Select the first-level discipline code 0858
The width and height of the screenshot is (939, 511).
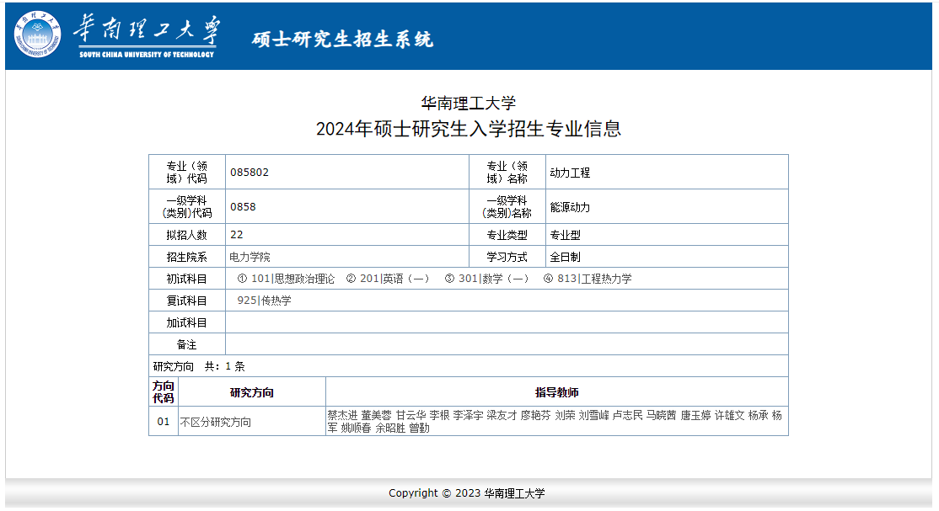243,207
